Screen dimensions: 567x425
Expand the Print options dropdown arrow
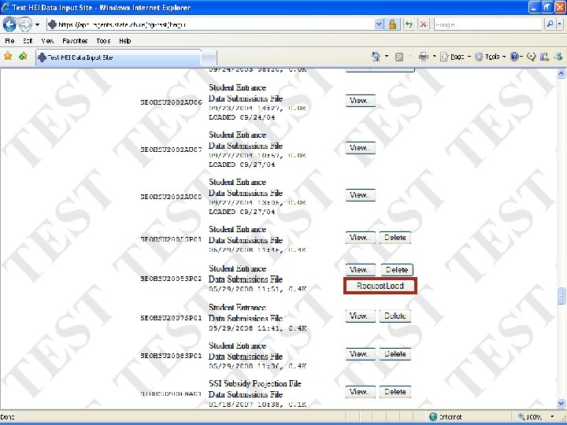click(x=434, y=57)
